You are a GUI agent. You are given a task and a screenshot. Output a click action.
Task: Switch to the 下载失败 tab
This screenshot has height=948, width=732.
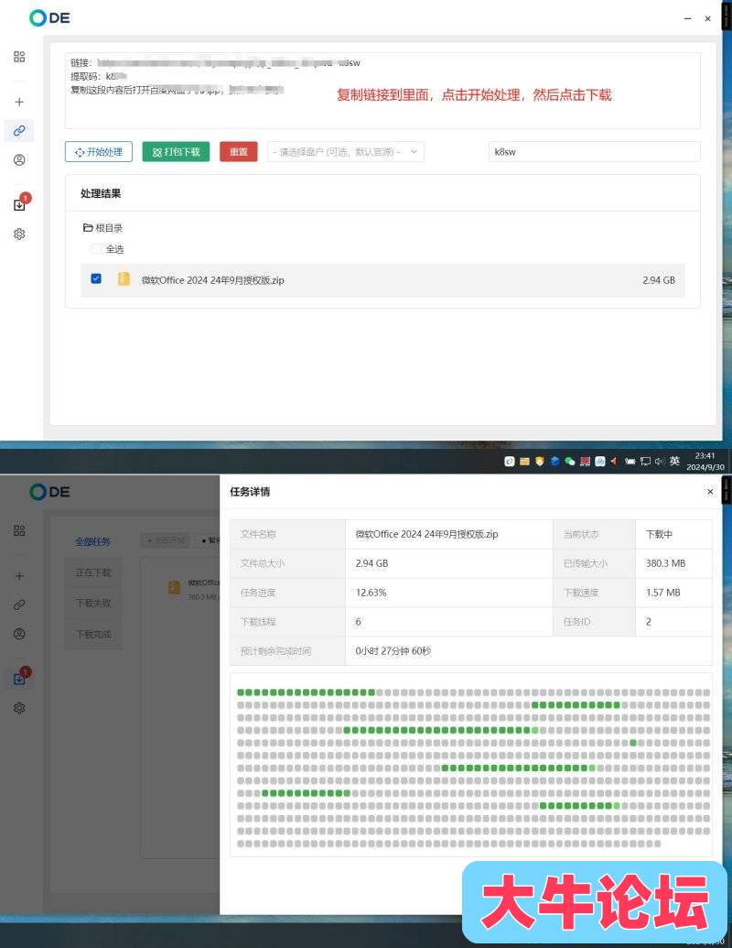93,604
